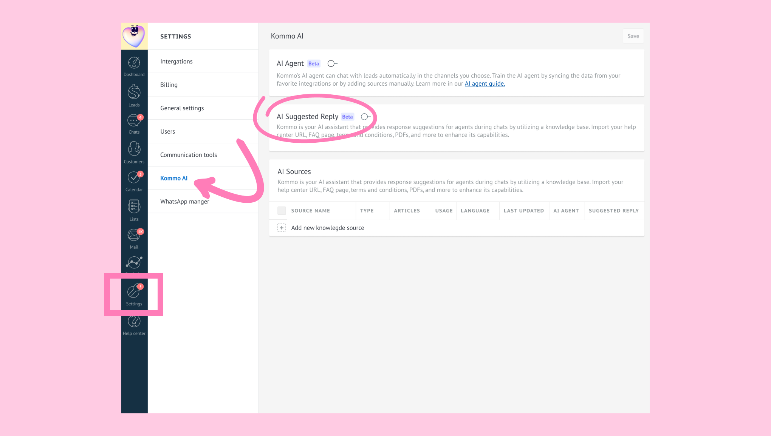The image size is (771, 436).
Task: Click the heart avatar logo
Action: pos(134,36)
